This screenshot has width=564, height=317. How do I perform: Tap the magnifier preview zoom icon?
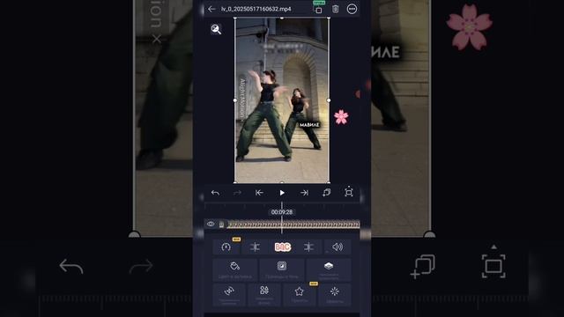point(216,29)
